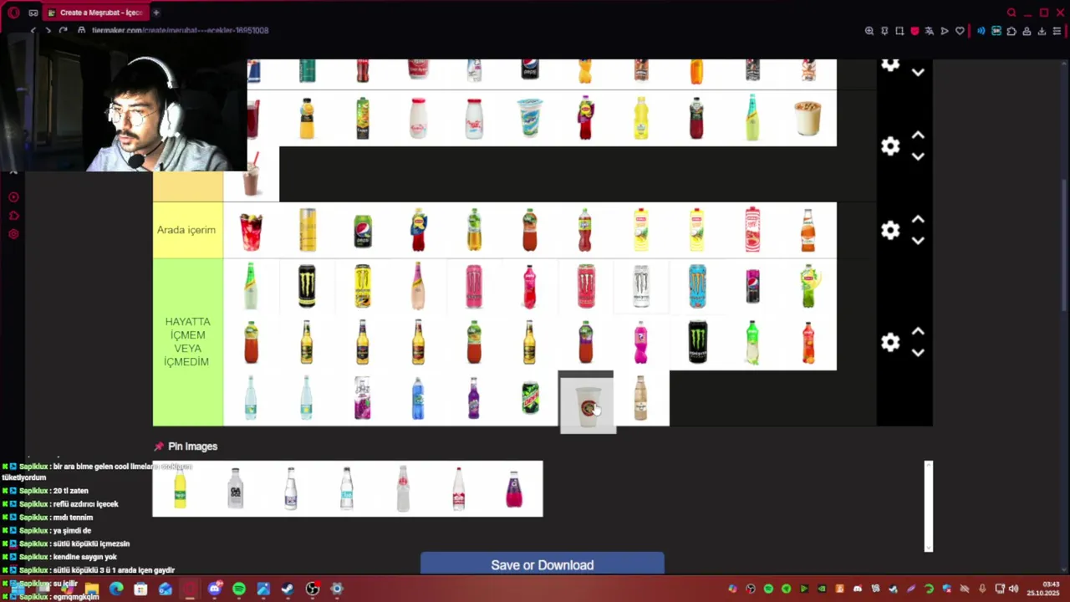The height and width of the screenshot is (602, 1070).
Task: Select the white Monster can
Action: [x=641, y=286]
